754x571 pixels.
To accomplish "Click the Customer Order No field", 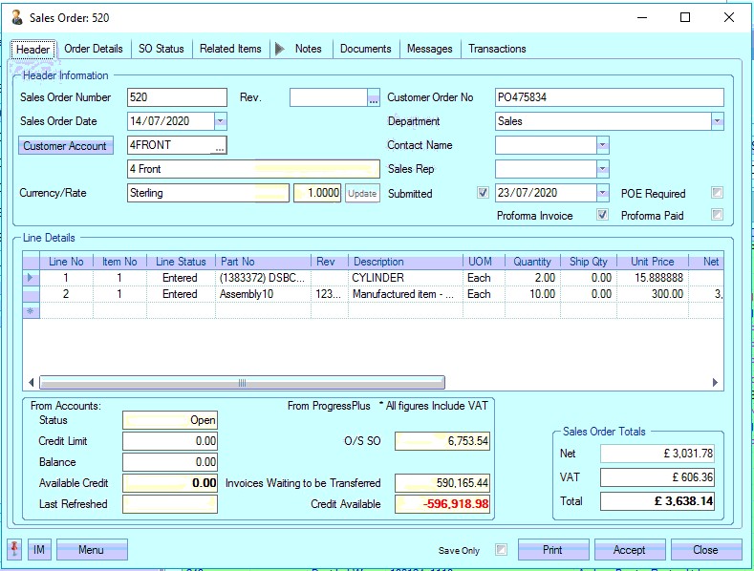I will 609,97.
